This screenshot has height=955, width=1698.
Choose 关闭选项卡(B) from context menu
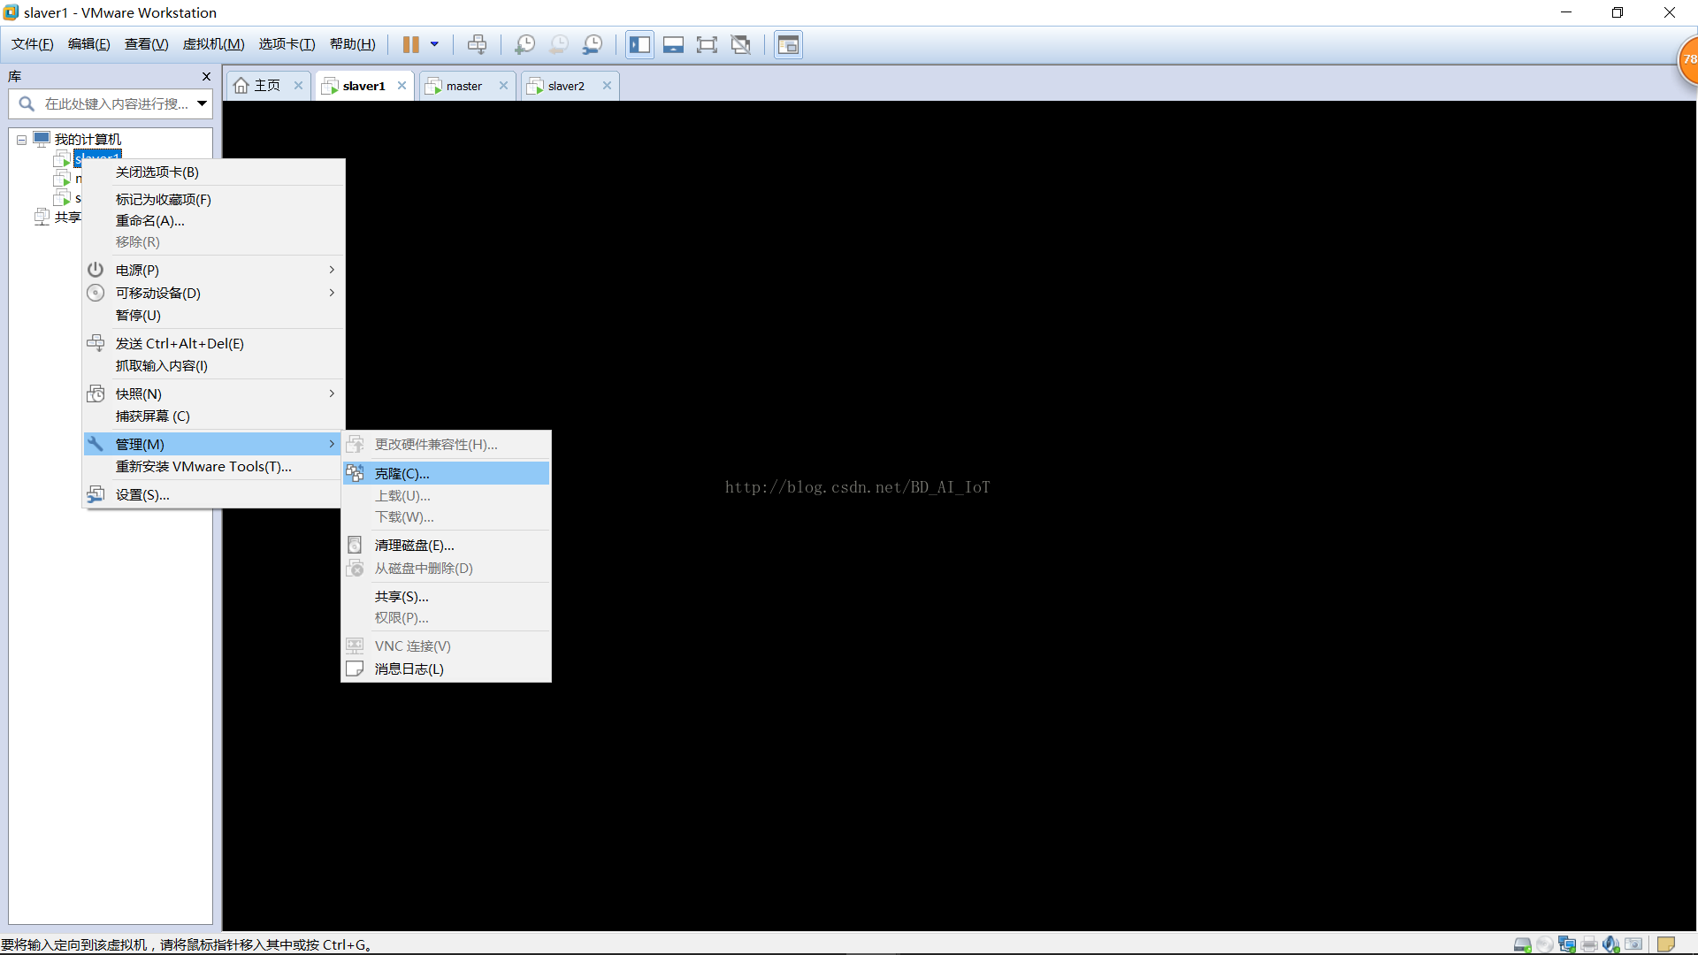click(x=213, y=172)
